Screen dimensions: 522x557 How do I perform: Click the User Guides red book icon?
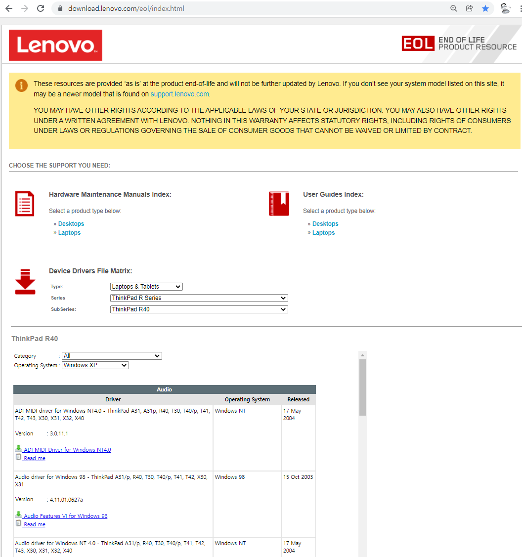coord(279,204)
